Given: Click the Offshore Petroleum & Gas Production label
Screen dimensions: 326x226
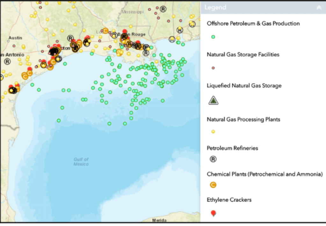Looking at the screenshot, I should pos(253,24).
